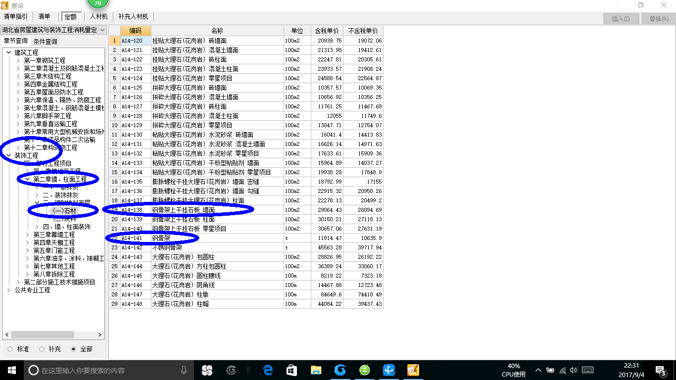Open File Explorer from taskbar

point(316,370)
